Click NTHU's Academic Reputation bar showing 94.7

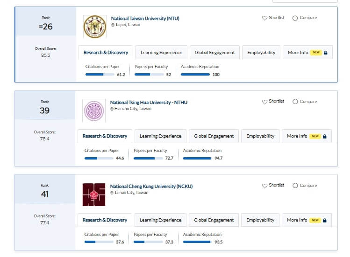point(198,158)
